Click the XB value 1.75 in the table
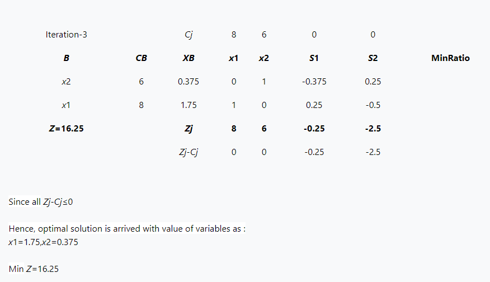This screenshot has width=490, height=282. click(x=189, y=105)
